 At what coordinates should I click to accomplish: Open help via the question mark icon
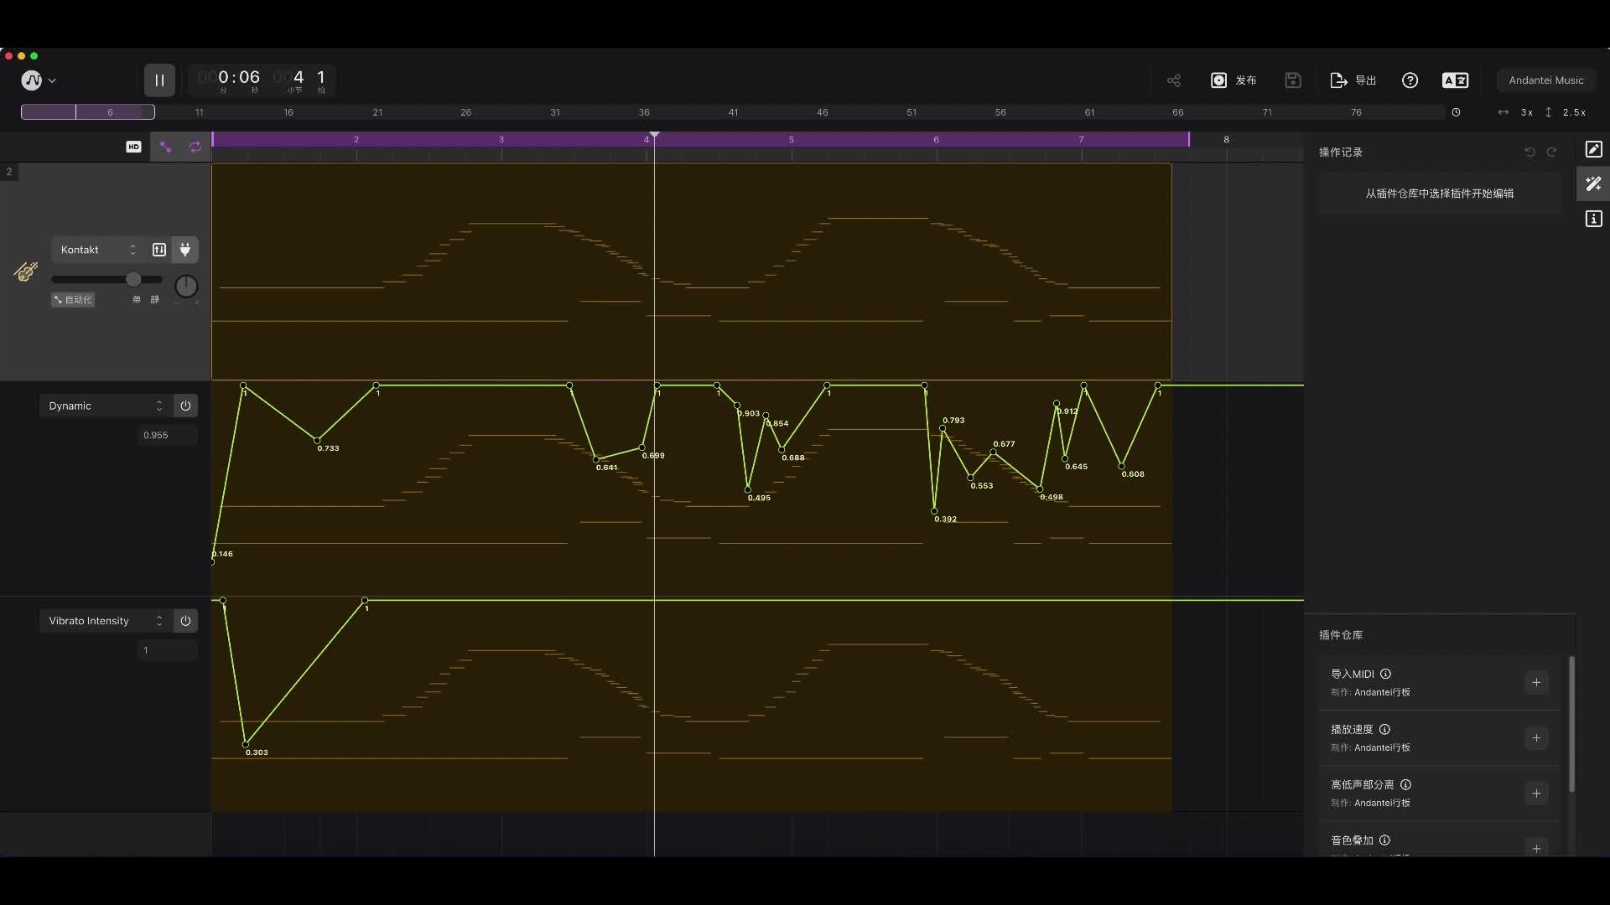pyautogui.click(x=1410, y=80)
